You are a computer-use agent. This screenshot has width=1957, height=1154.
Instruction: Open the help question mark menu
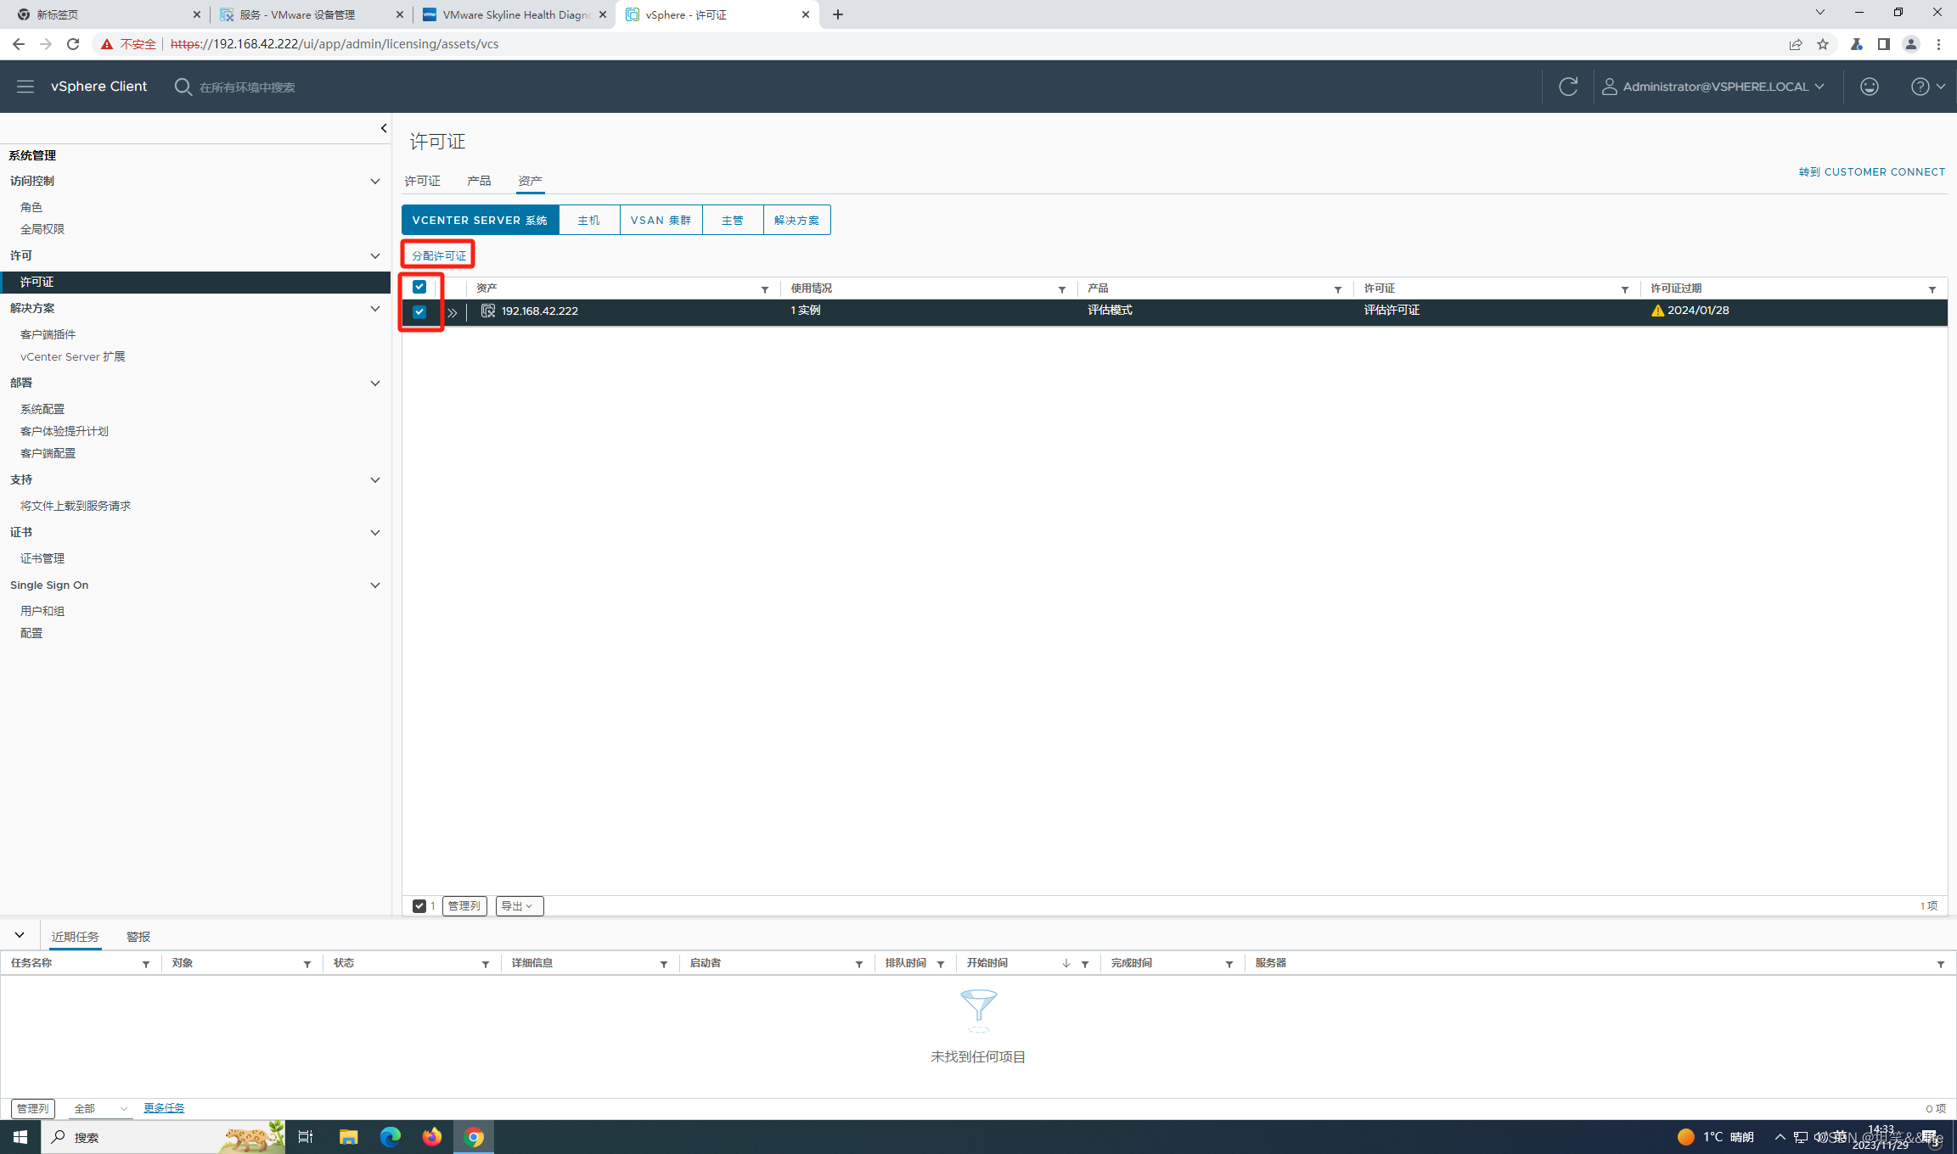point(1927,87)
